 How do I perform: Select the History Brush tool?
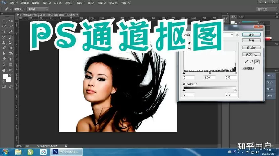11,43
